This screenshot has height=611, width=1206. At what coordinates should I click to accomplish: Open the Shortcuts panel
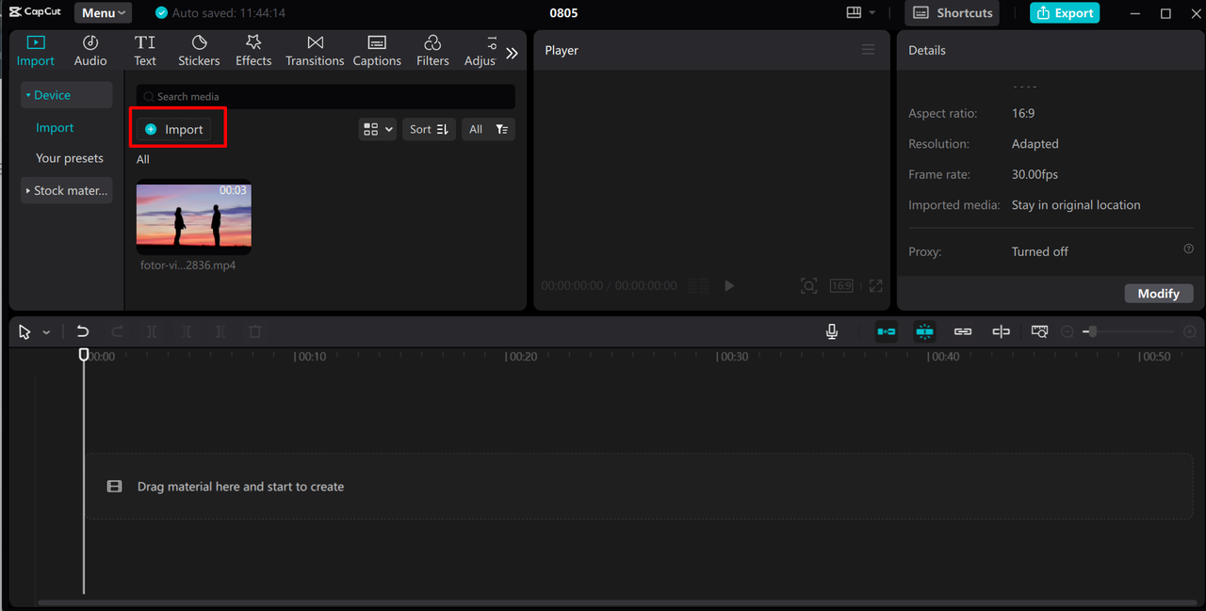[953, 13]
